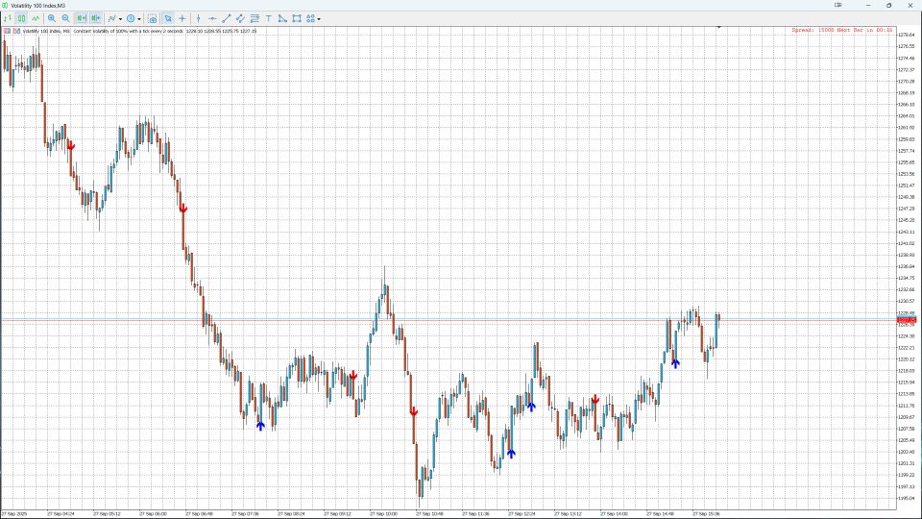
Task: Select the crosshair tool
Action: coord(182,19)
